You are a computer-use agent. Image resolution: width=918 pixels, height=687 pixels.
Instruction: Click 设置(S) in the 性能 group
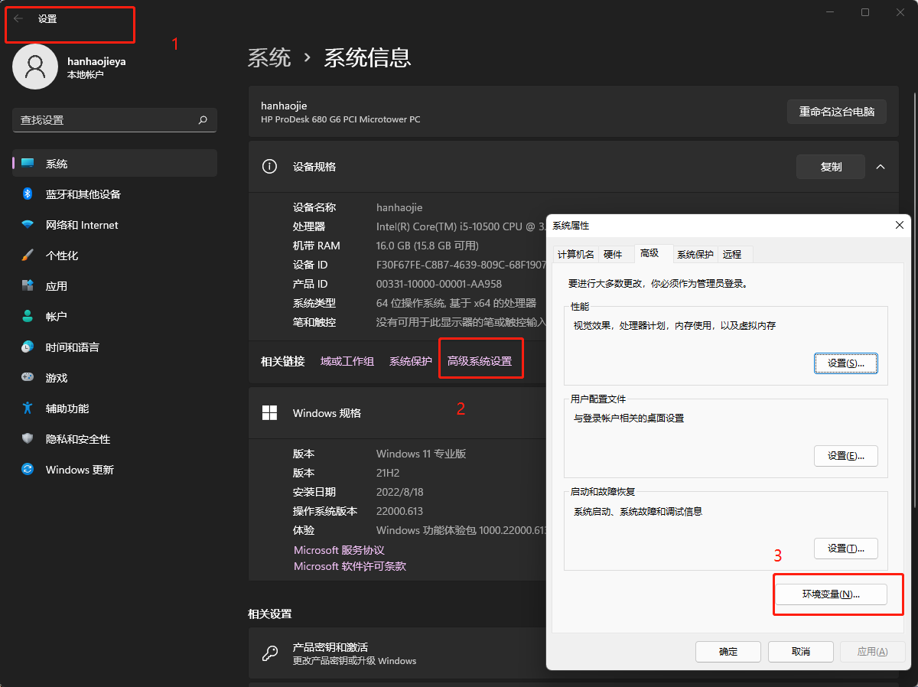coord(845,363)
